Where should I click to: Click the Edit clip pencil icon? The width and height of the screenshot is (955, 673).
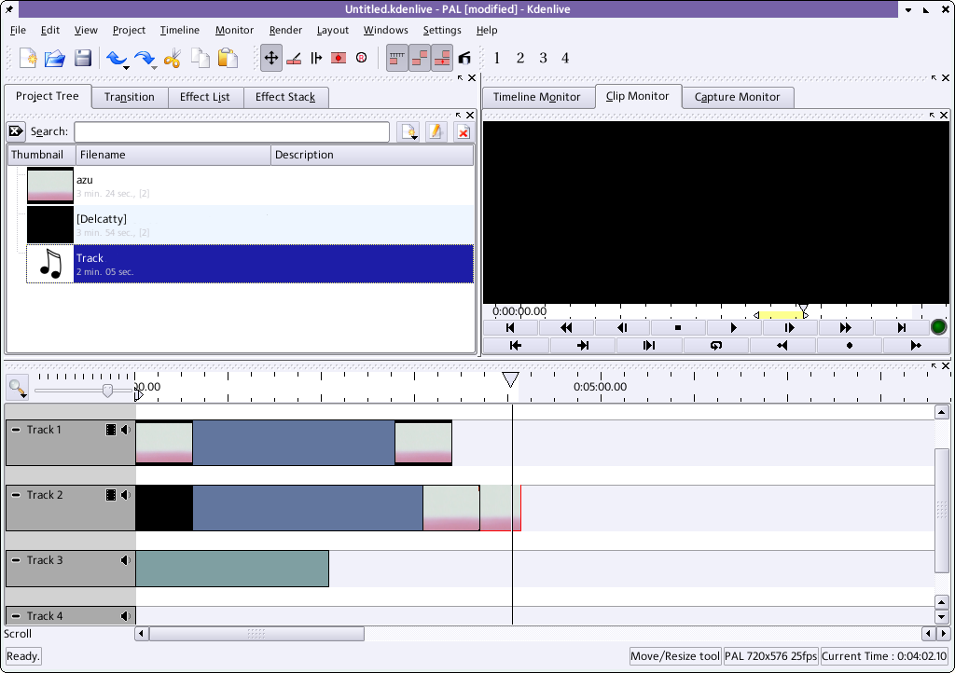click(436, 132)
